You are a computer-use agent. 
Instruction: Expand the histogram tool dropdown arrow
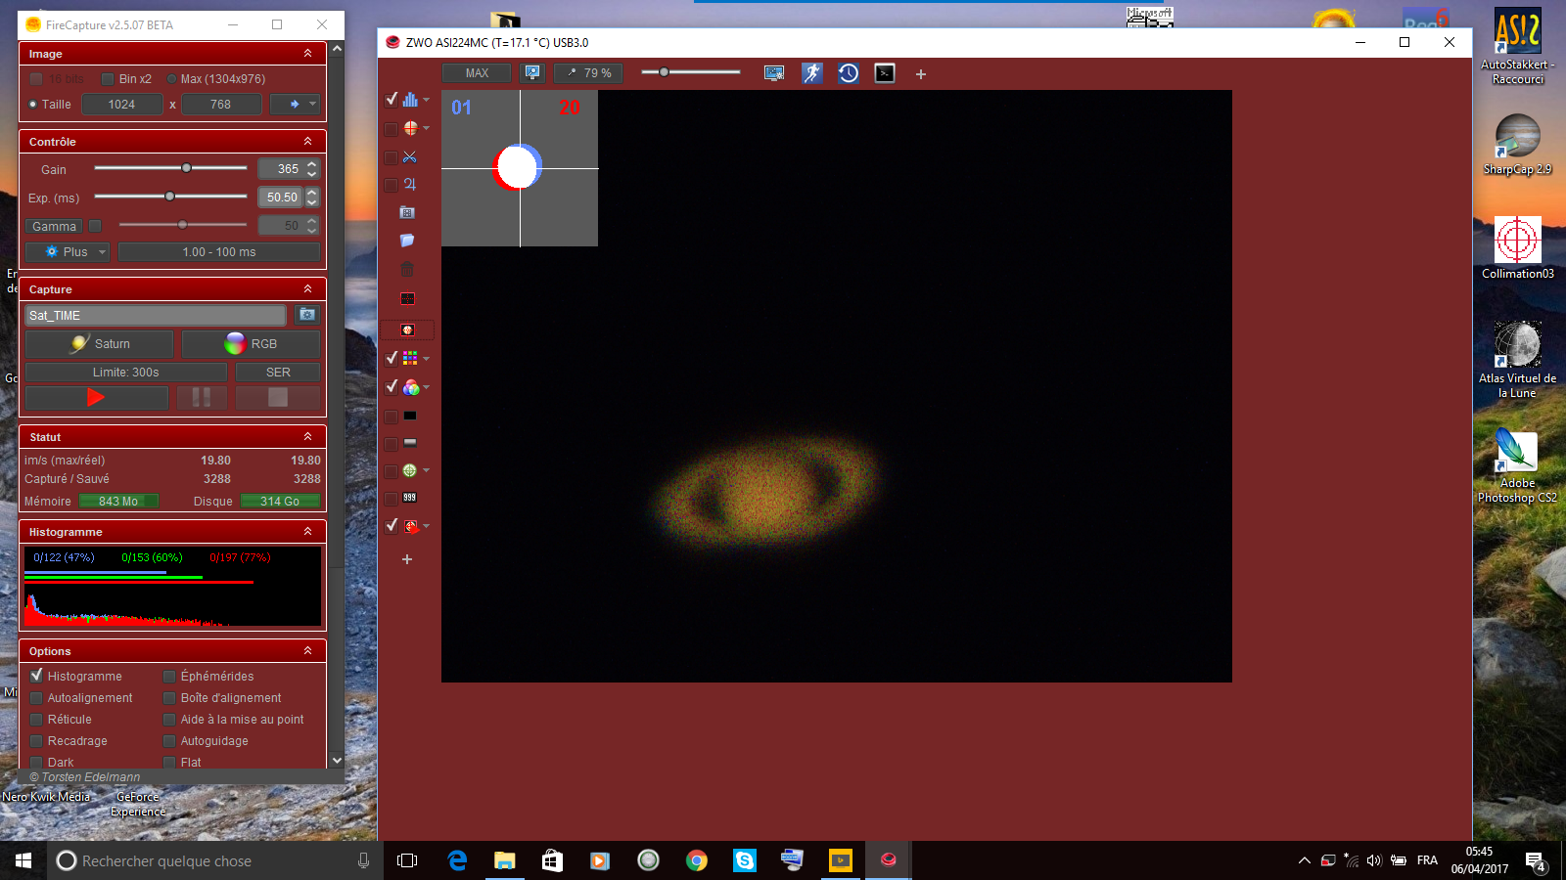pyautogui.click(x=427, y=100)
